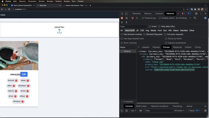Show console sidebar icon

[x=122, y=111]
